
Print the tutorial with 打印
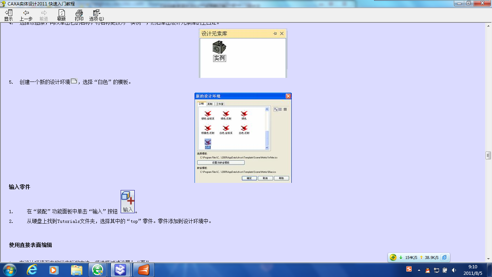[79, 15]
